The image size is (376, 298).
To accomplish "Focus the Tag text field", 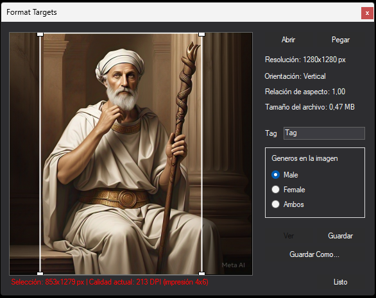I will 324,133.
